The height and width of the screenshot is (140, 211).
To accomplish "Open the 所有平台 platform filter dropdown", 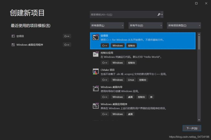I will point(145,25).
